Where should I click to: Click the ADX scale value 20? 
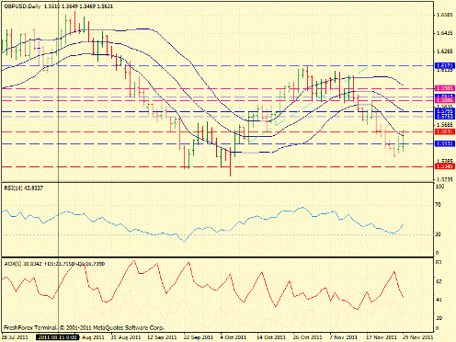pos(439,318)
